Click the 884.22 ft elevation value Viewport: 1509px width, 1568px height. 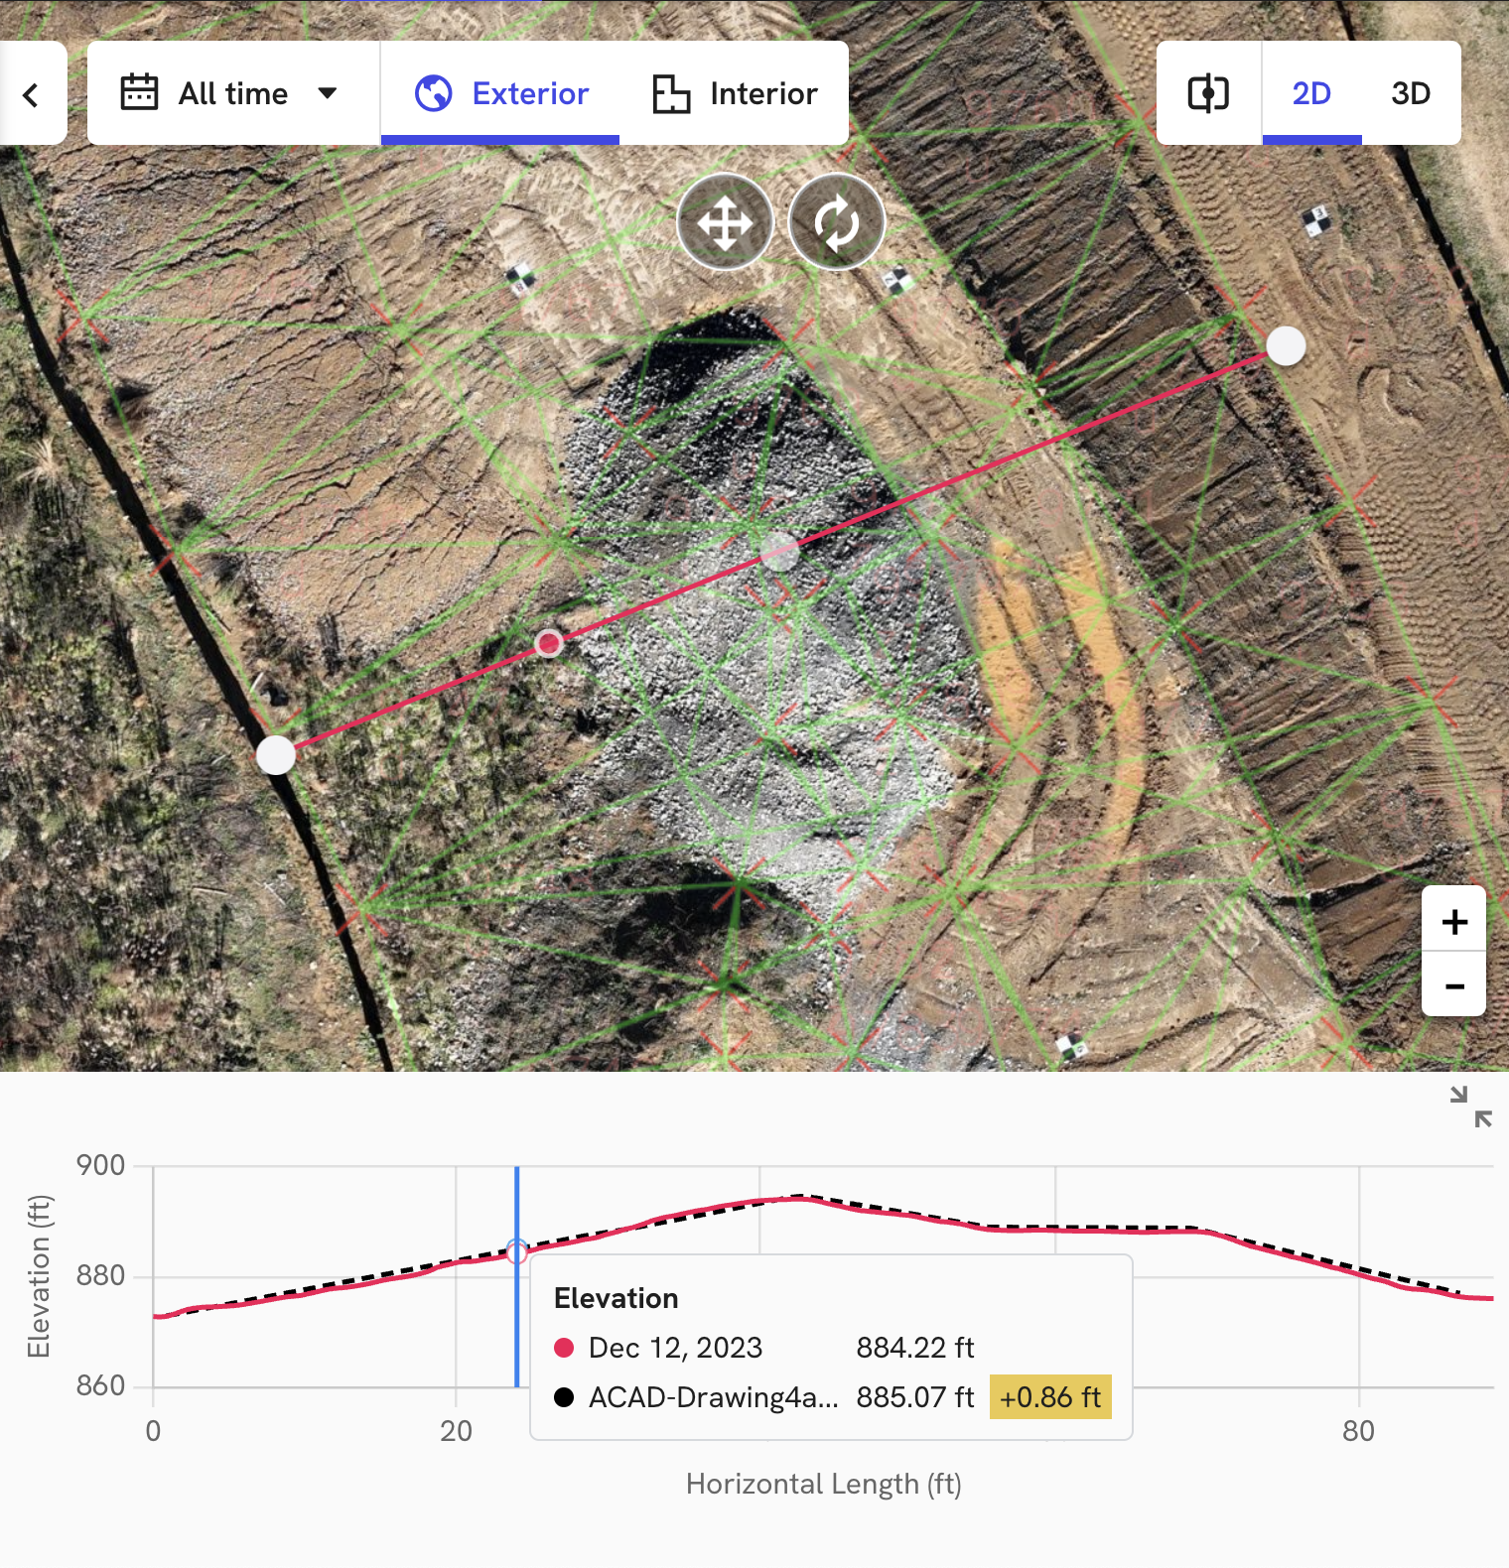[915, 1348]
